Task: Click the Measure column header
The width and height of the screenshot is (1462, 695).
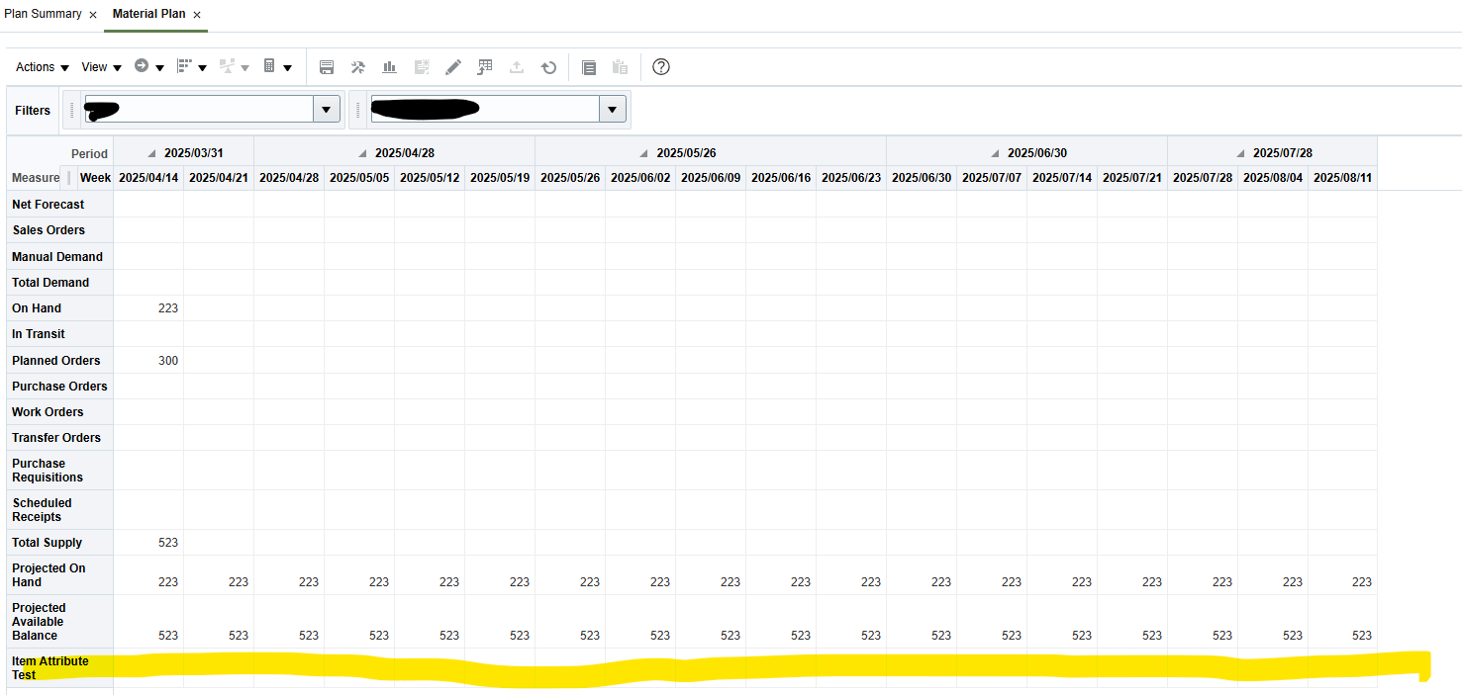Action: pos(36,178)
